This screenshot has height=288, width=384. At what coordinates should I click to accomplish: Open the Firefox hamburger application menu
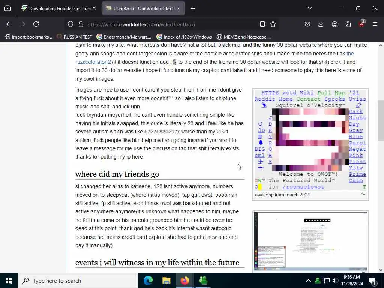375,24
